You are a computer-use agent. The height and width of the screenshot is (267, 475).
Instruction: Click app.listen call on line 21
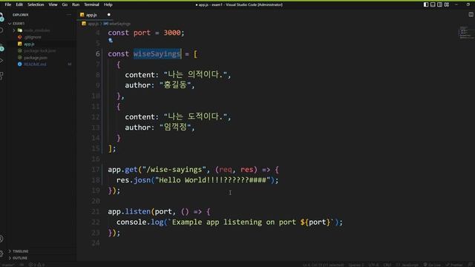click(x=129, y=211)
